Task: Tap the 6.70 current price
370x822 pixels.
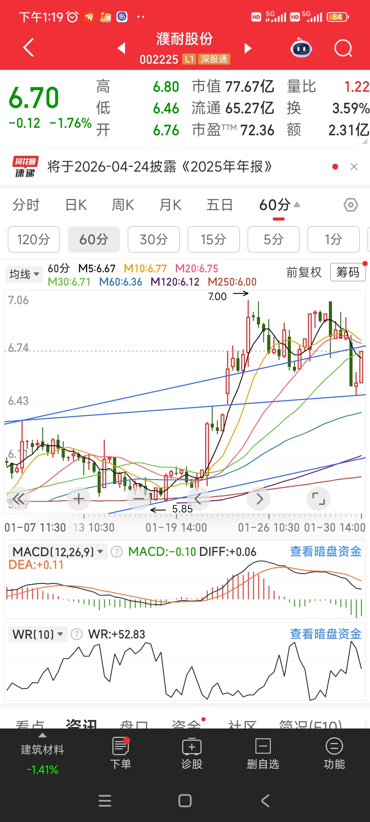Action: point(34,98)
